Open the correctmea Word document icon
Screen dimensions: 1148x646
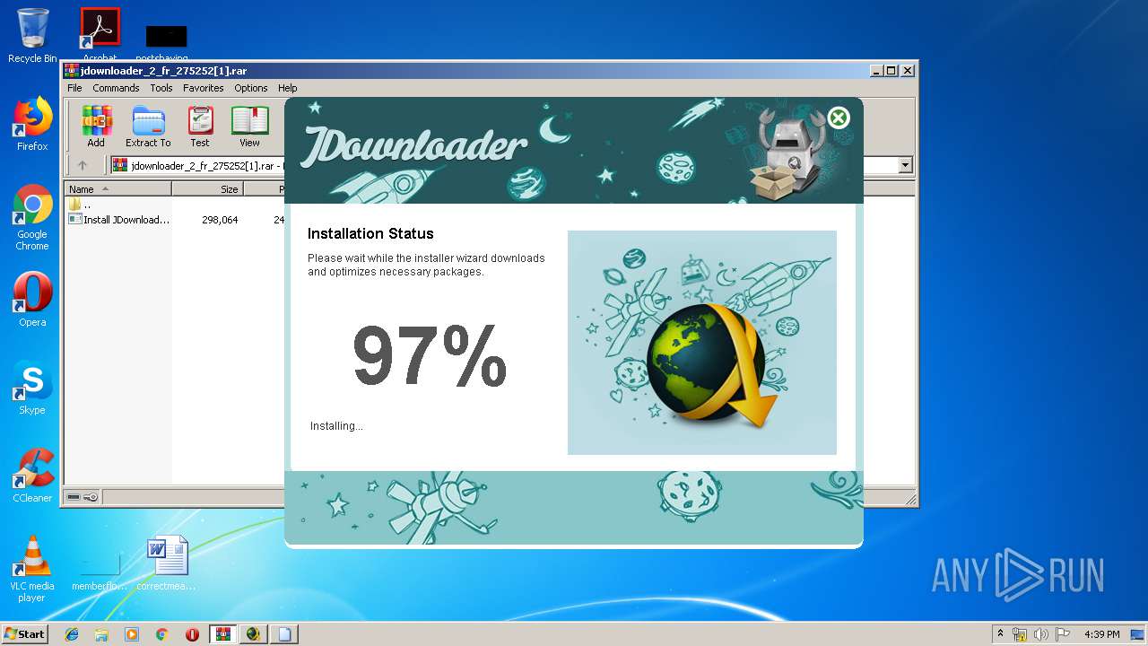(x=167, y=563)
